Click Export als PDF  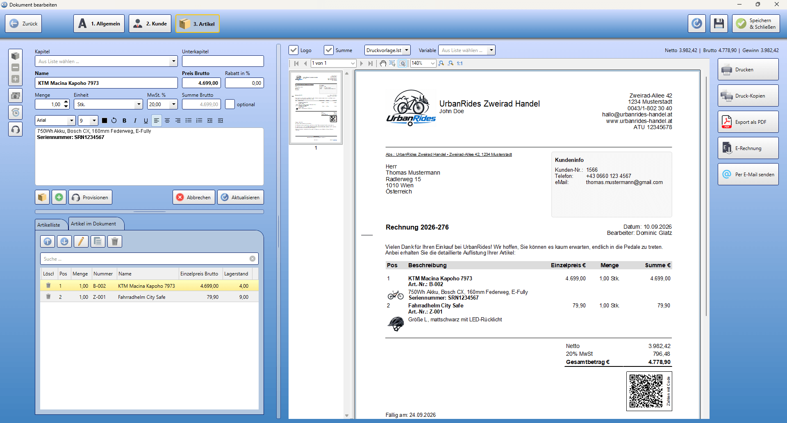coord(748,122)
